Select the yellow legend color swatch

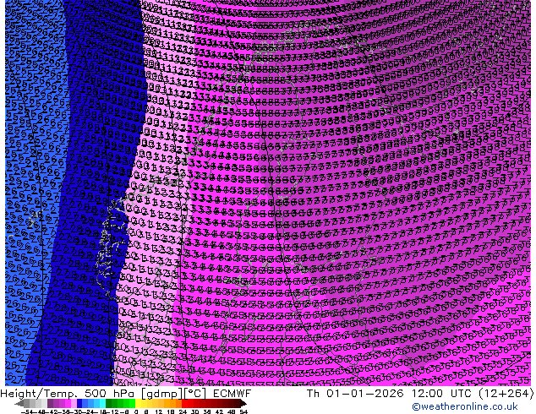138,403
